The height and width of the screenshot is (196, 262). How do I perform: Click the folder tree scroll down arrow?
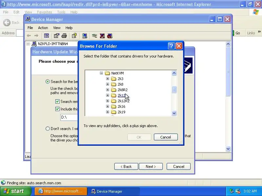174,113
